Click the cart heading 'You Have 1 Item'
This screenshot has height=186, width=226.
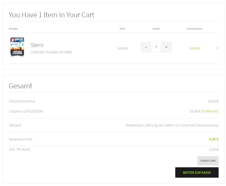click(x=51, y=15)
